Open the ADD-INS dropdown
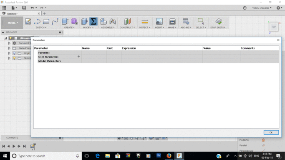 186,27
